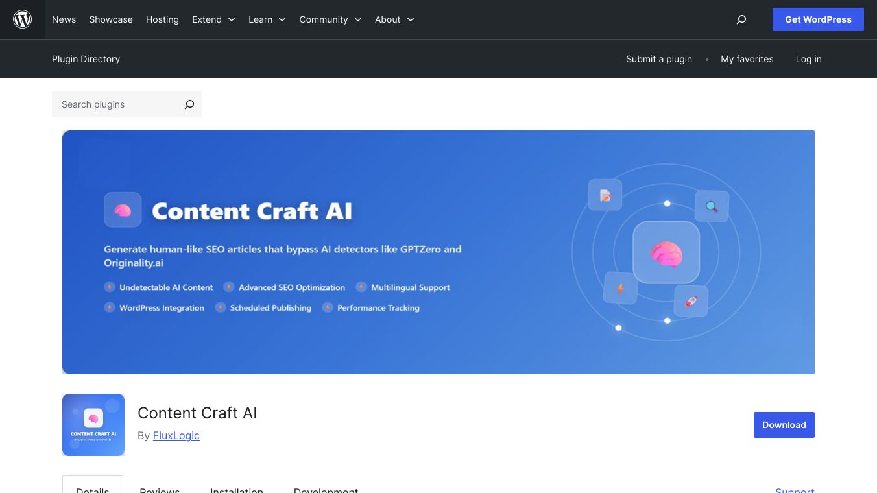
Task: Open the News menu item
Action: tap(64, 19)
